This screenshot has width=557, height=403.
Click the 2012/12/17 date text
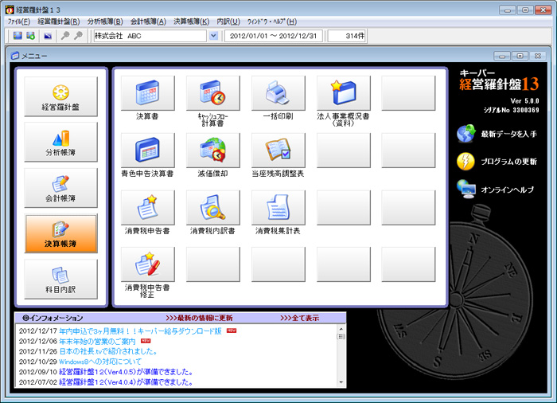click(x=38, y=331)
